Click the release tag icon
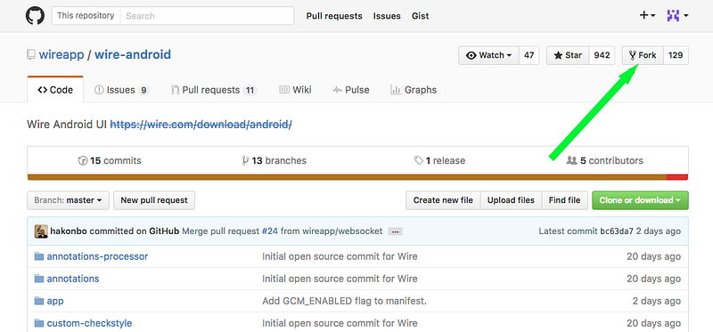 coord(418,160)
